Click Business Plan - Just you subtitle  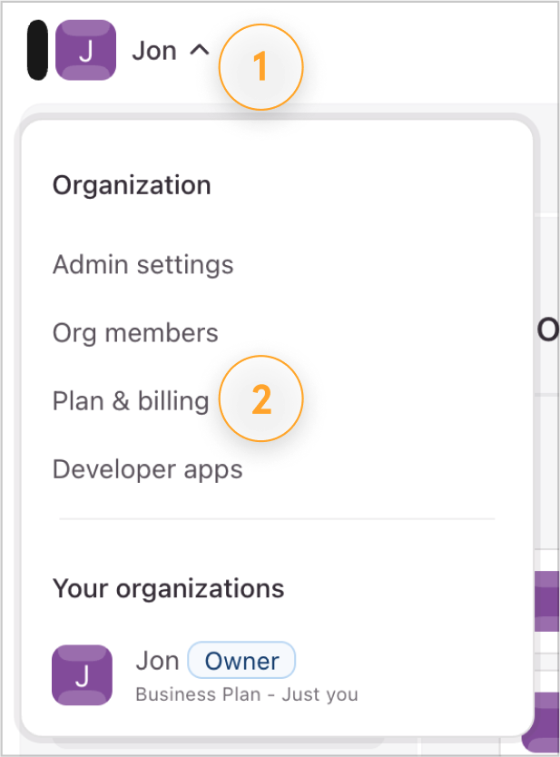pos(247,694)
